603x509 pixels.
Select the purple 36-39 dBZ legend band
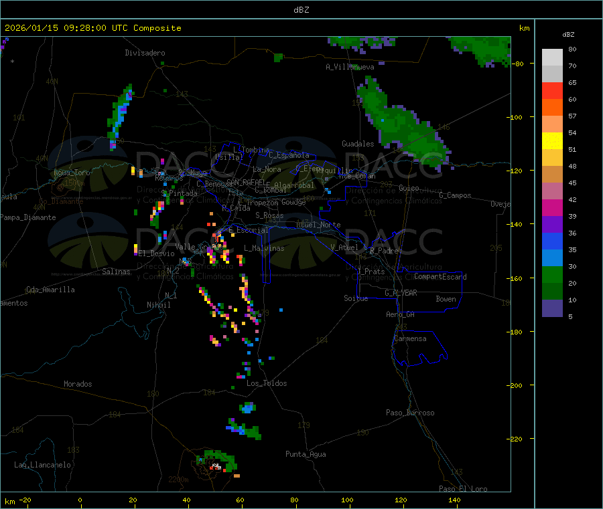(552, 225)
